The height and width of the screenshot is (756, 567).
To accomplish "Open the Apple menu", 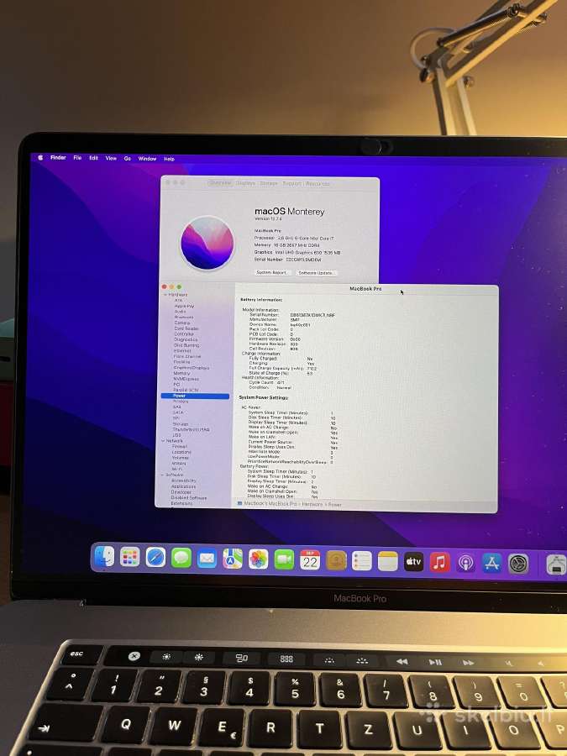I will pos(40,158).
